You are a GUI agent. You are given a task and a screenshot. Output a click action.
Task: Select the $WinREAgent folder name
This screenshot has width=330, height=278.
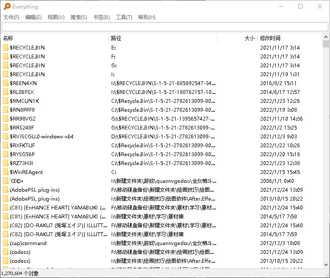pos(26,172)
